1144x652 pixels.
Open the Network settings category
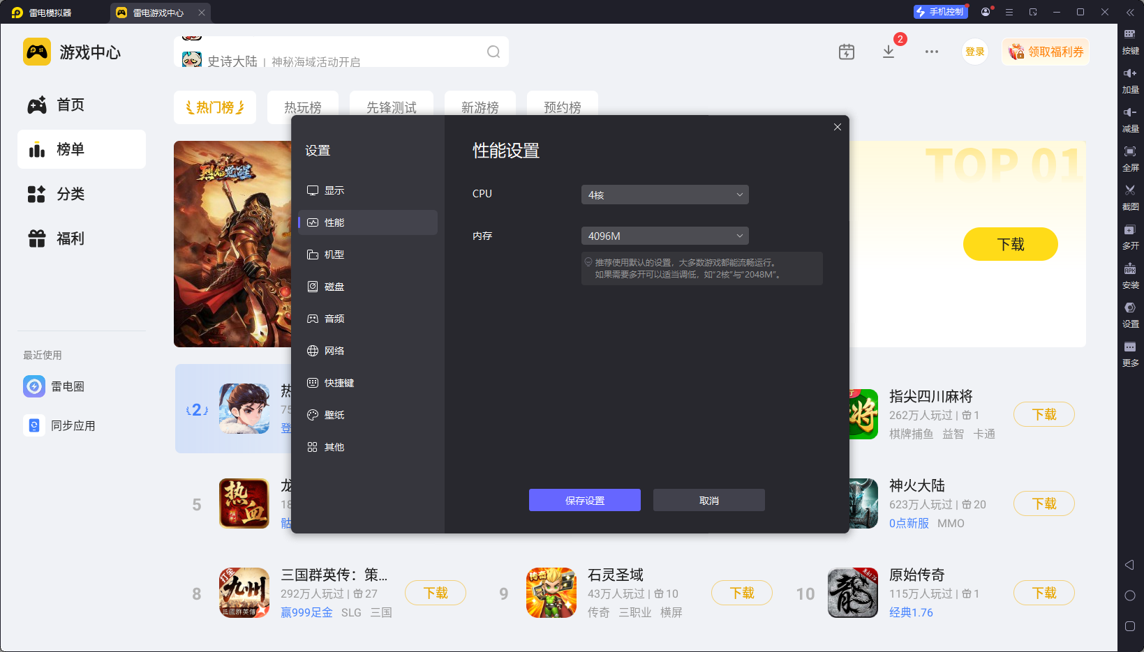334,351
